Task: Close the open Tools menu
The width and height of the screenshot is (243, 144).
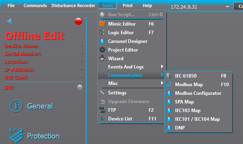Action: [107, 6]
